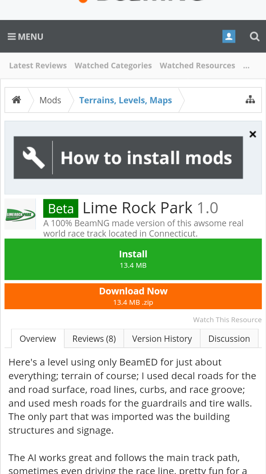Go to Watched Resources

click(x=197, y=66)
